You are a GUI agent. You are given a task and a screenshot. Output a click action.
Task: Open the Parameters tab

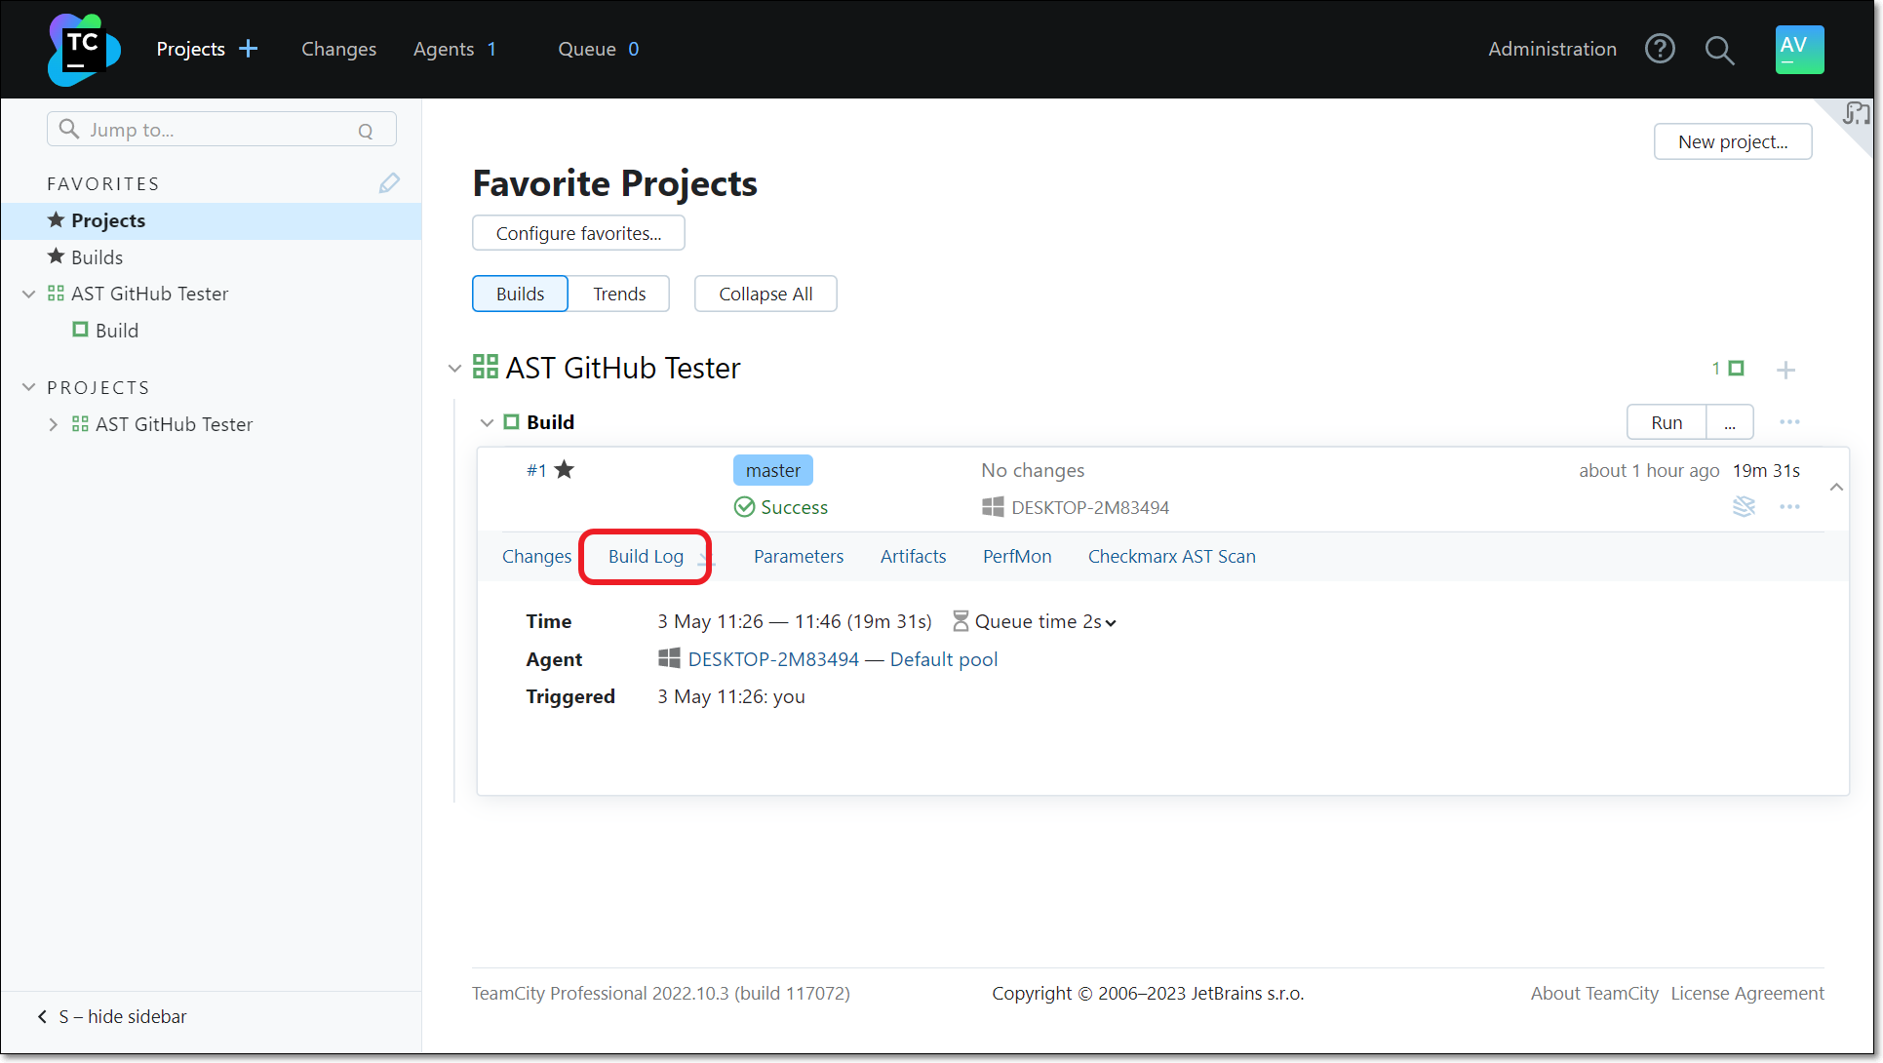(799, 556)
